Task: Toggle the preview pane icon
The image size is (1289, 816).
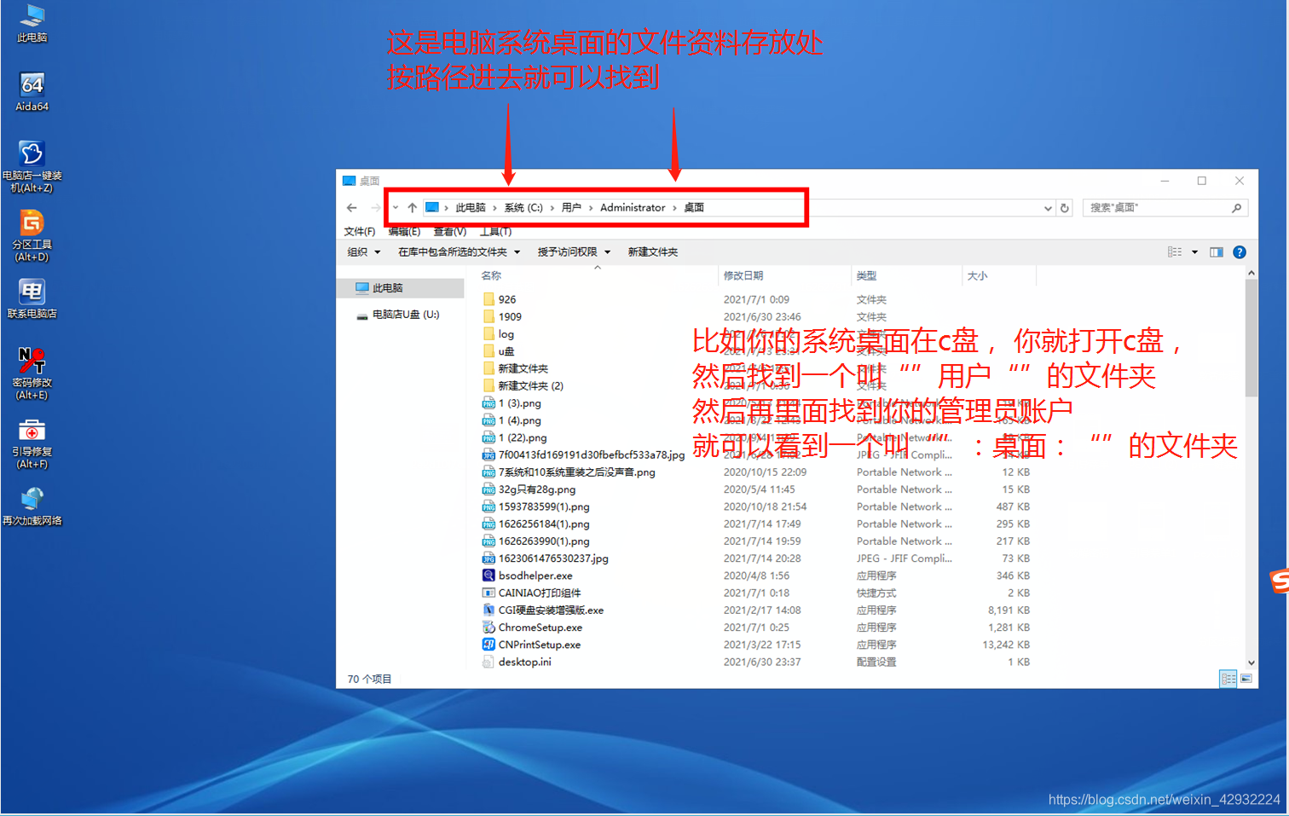Action: (x=1217, y=252)
